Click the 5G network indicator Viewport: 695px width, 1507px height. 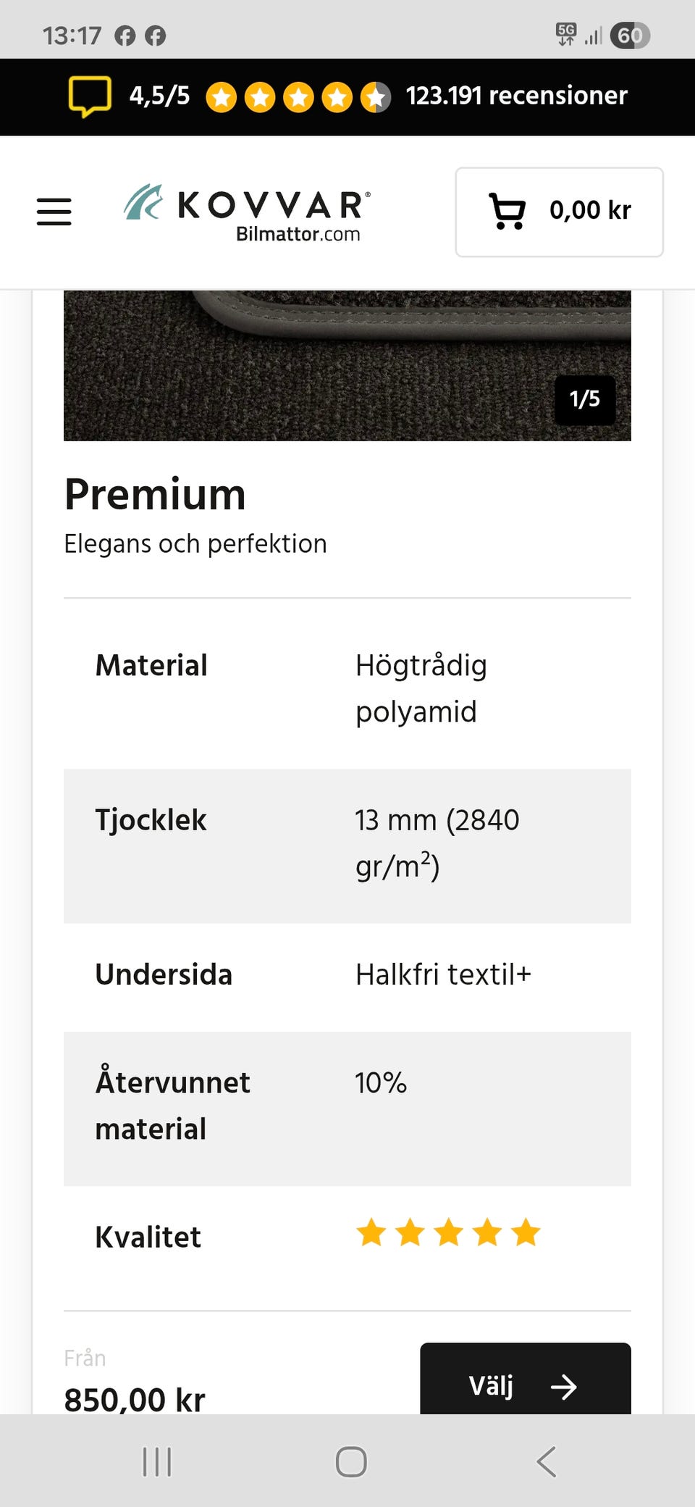tap(567, 33)
